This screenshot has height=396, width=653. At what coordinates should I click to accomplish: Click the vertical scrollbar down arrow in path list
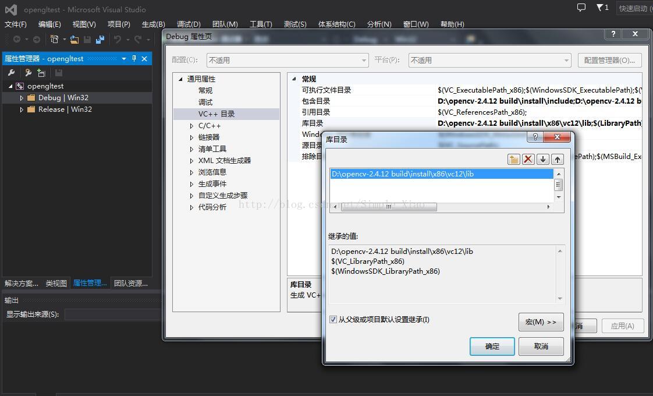click(559, 197)
